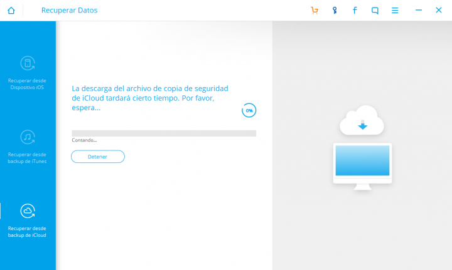Open the shopping cart icon

(x=315, y=10)
